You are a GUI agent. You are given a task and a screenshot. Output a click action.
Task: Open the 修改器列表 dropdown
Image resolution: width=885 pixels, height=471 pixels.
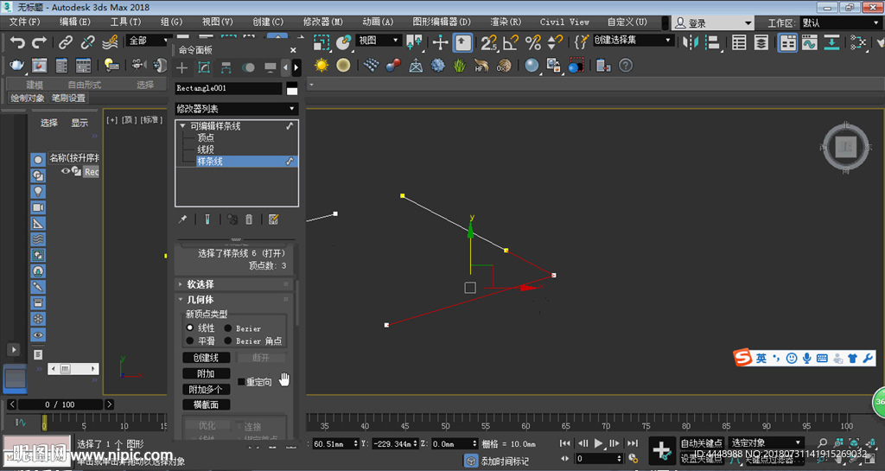tap(237, 108)
